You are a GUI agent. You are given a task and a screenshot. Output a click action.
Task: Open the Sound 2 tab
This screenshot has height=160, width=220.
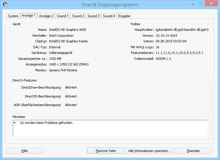78,16
